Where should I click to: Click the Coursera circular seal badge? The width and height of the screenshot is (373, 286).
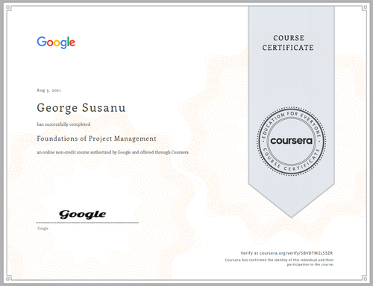click(x=292, y=142)
